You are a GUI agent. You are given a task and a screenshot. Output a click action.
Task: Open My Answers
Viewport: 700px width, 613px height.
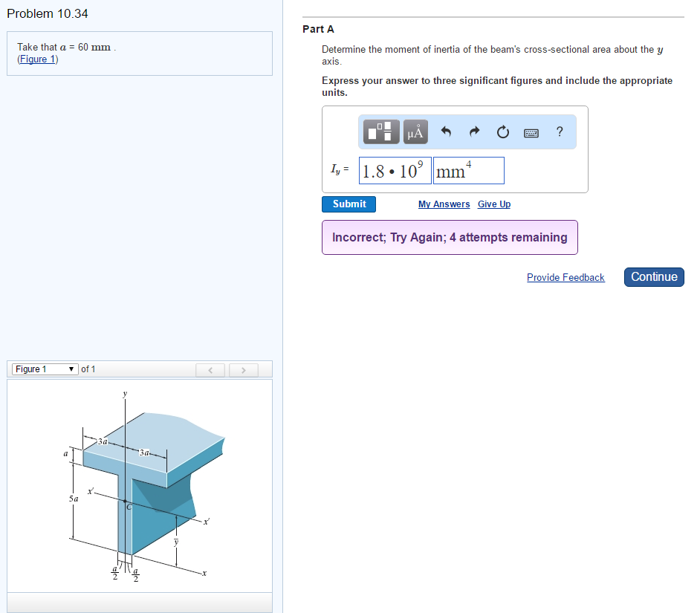444,204
